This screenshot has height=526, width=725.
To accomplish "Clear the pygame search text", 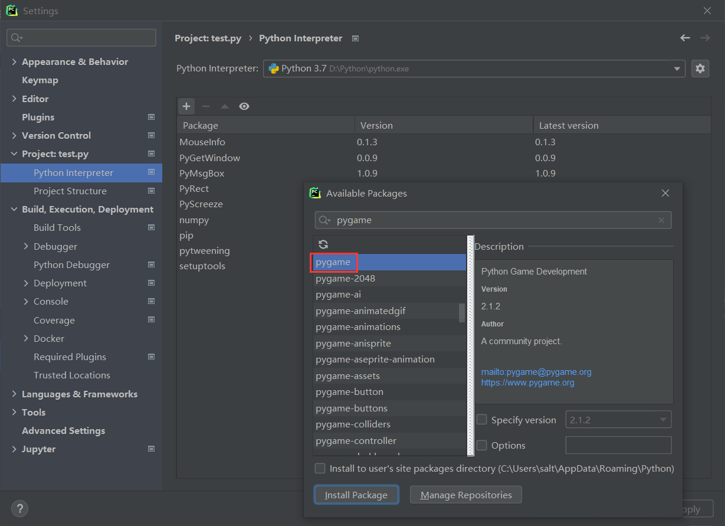I will [661, 220].
